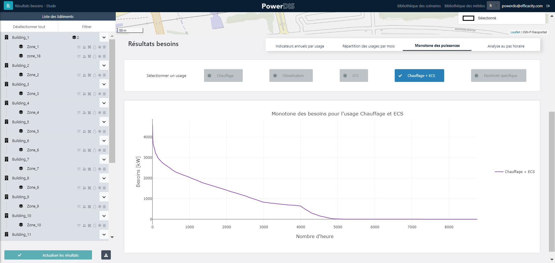Click zone_18 radiator heating icon
This screenshot has width=555, height=263.
pyautogui.click(x=79, y=56)
